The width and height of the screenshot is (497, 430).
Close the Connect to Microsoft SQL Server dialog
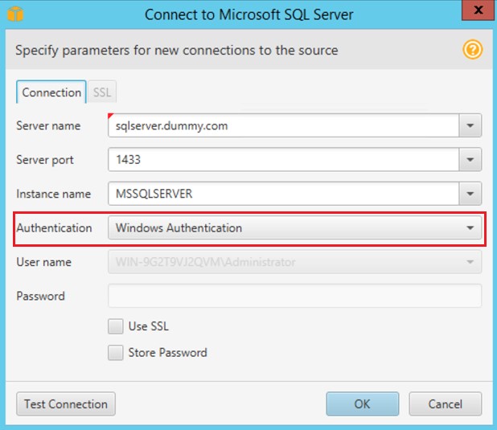click(479, 10)
